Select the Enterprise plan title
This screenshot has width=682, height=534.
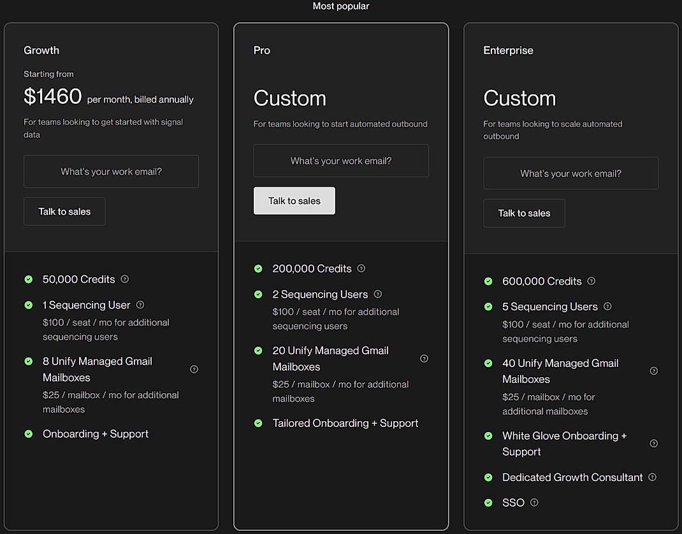click(508, 50)
